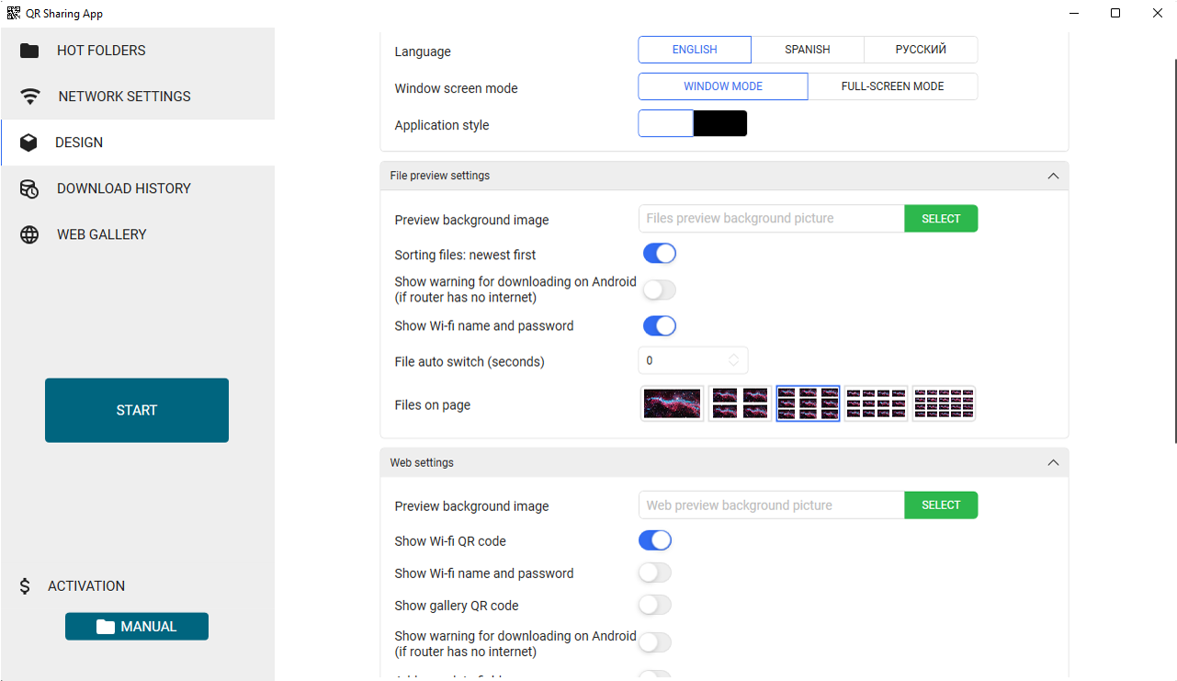Click the QR Sharing App title icon
This screenshot has height=681, width=1177.
pyautogui.click(x=14, y=14)
